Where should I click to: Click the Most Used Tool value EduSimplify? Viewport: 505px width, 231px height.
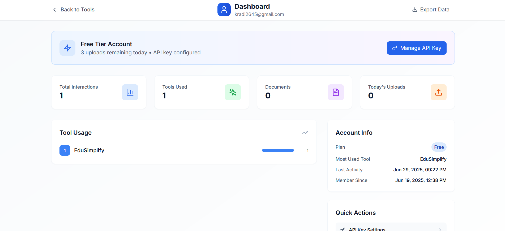433,159
